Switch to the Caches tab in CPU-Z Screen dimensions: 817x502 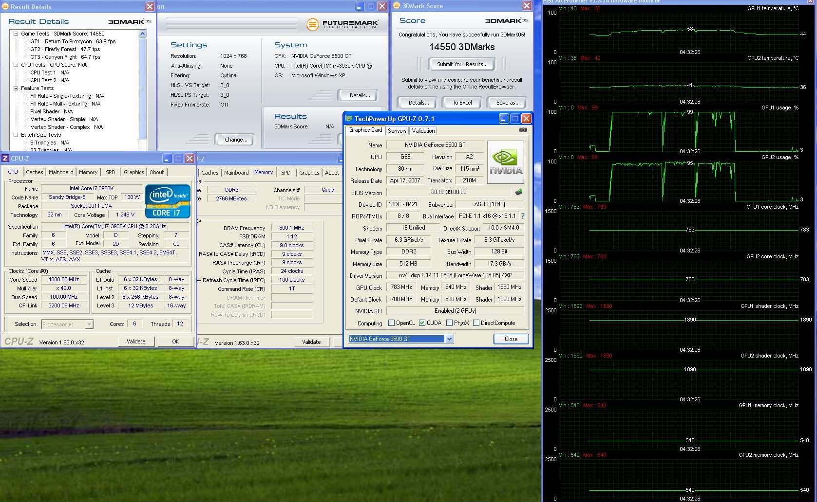click(35, 172)
